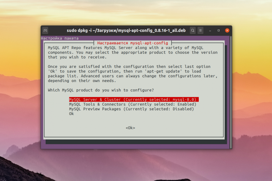Screen dimensions: 272x181
Task: Minimize the terminal window
Action: 210,30
